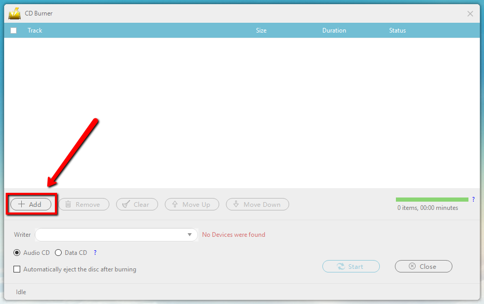Toggle the select-all tracks checkbox in header

(13, 31)
